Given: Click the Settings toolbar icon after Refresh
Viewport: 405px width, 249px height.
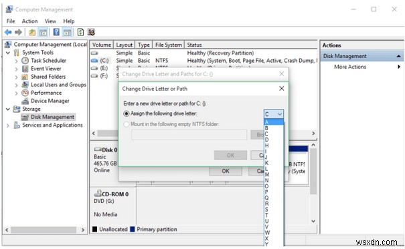Looking at the screenshot, I should [91, 32].
